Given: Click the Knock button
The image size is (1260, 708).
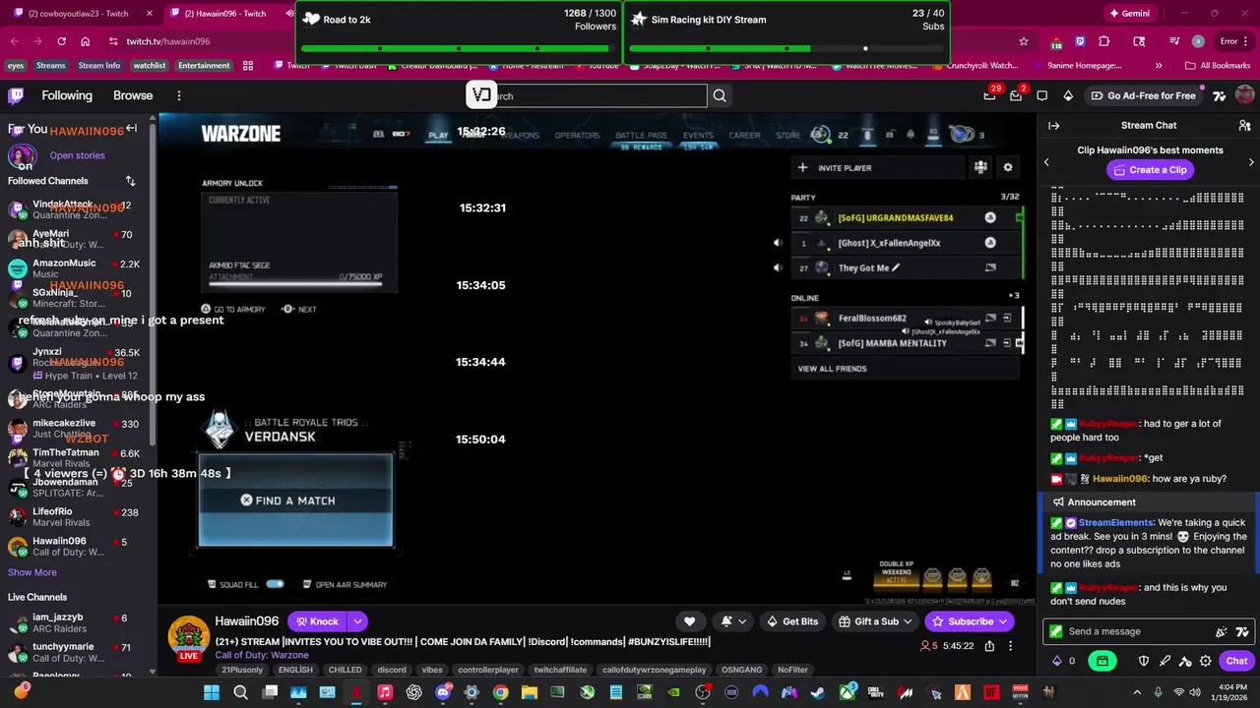Looking at the screenshot, I should (x=315, y=621).
